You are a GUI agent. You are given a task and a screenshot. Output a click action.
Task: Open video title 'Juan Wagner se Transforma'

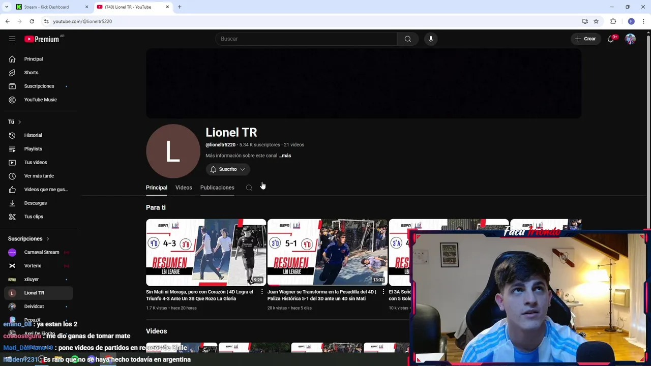pyautogui.click(x=322, y=295)
